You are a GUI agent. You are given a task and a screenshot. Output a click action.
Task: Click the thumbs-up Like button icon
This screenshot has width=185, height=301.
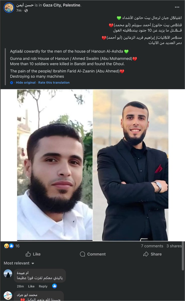point(28,254)
